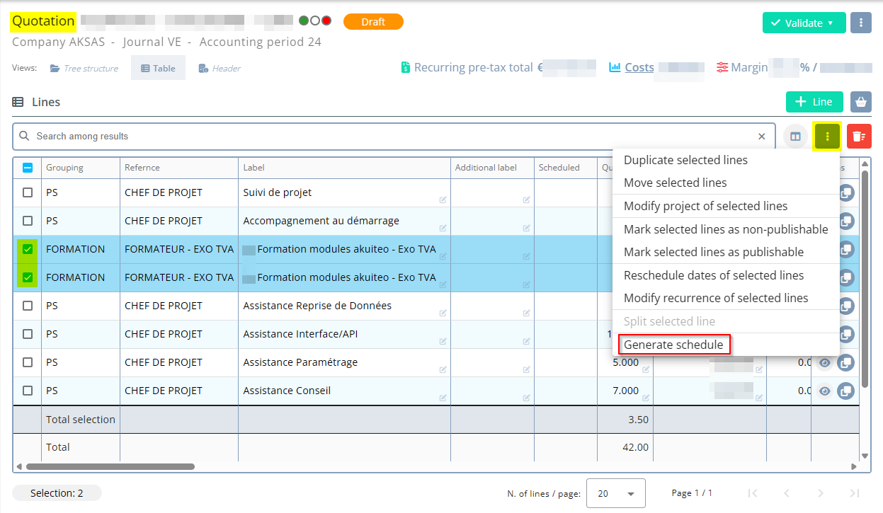The width and height of the screenshot is (883, 513).
Task: Toggle visibility eye on Assistance Paramétrage row
Action: (x=824, y=363)
